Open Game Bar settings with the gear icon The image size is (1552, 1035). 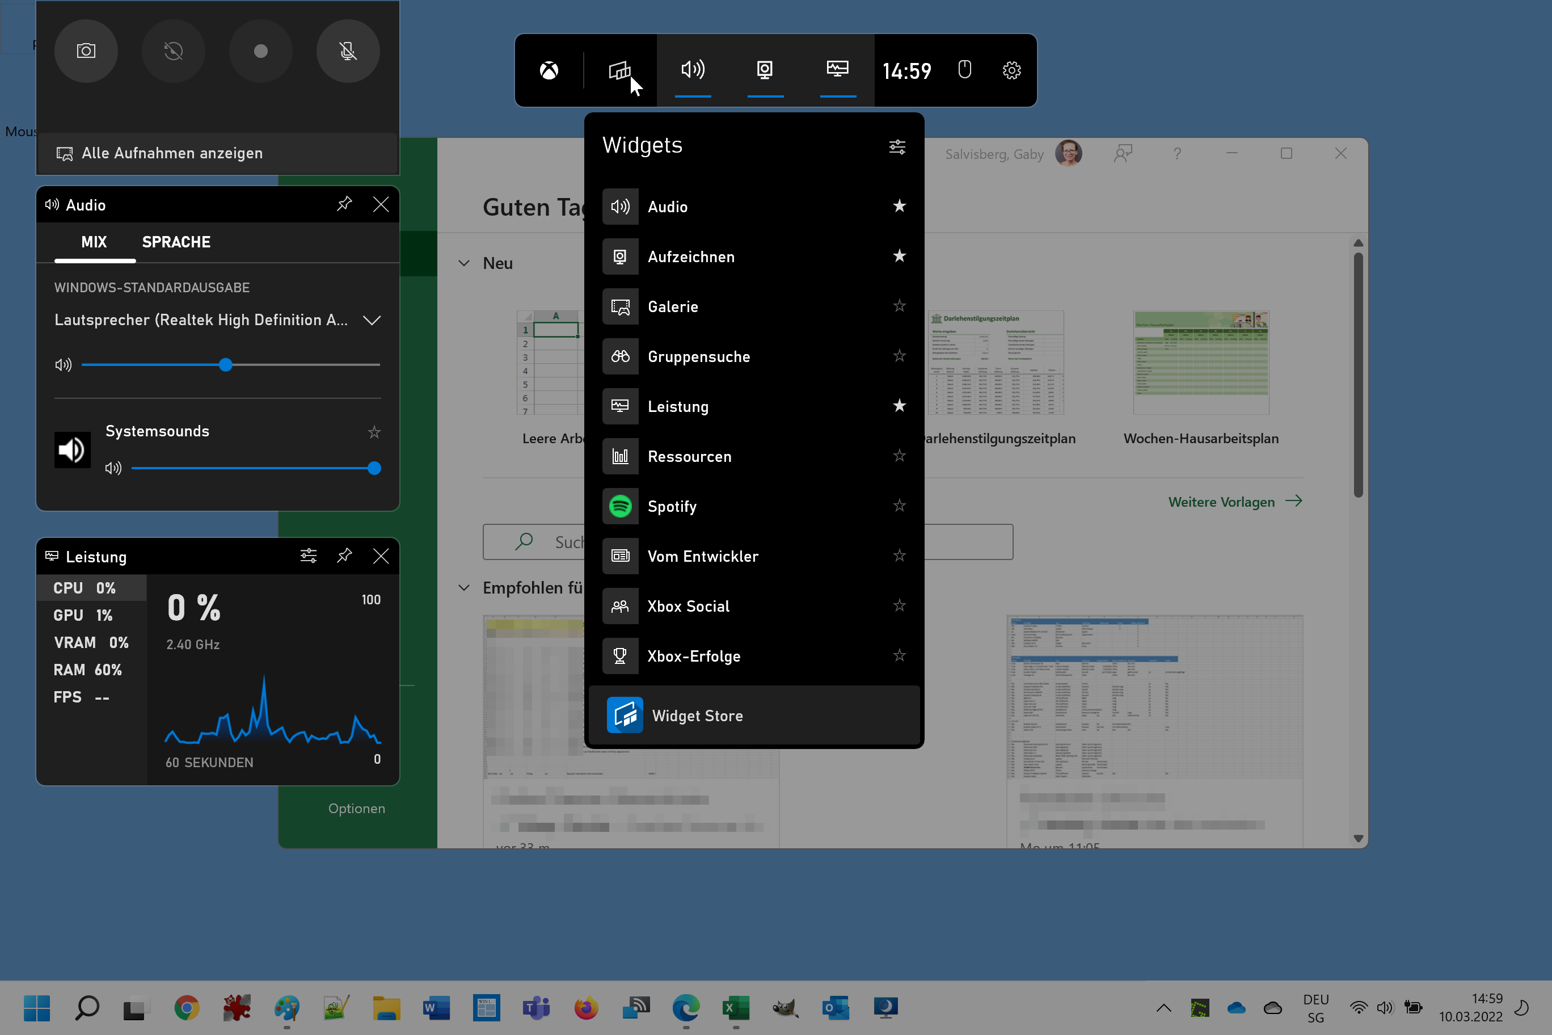[x=1012, y=70]
